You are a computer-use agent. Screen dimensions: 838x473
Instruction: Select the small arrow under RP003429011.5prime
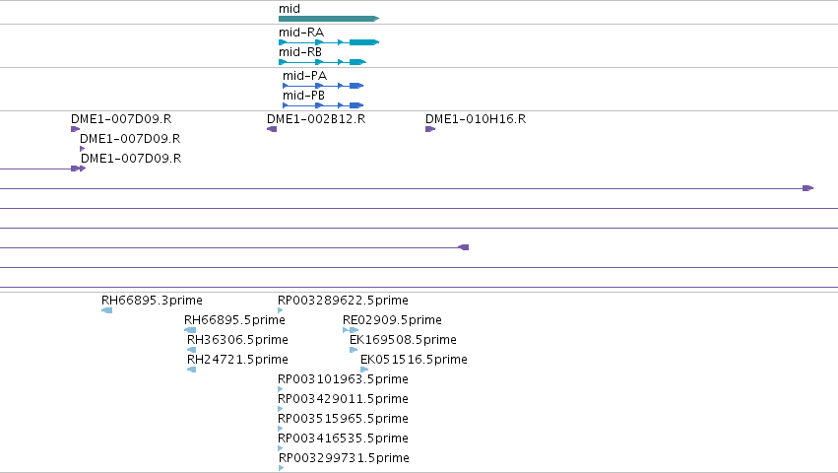pos(281,409)
